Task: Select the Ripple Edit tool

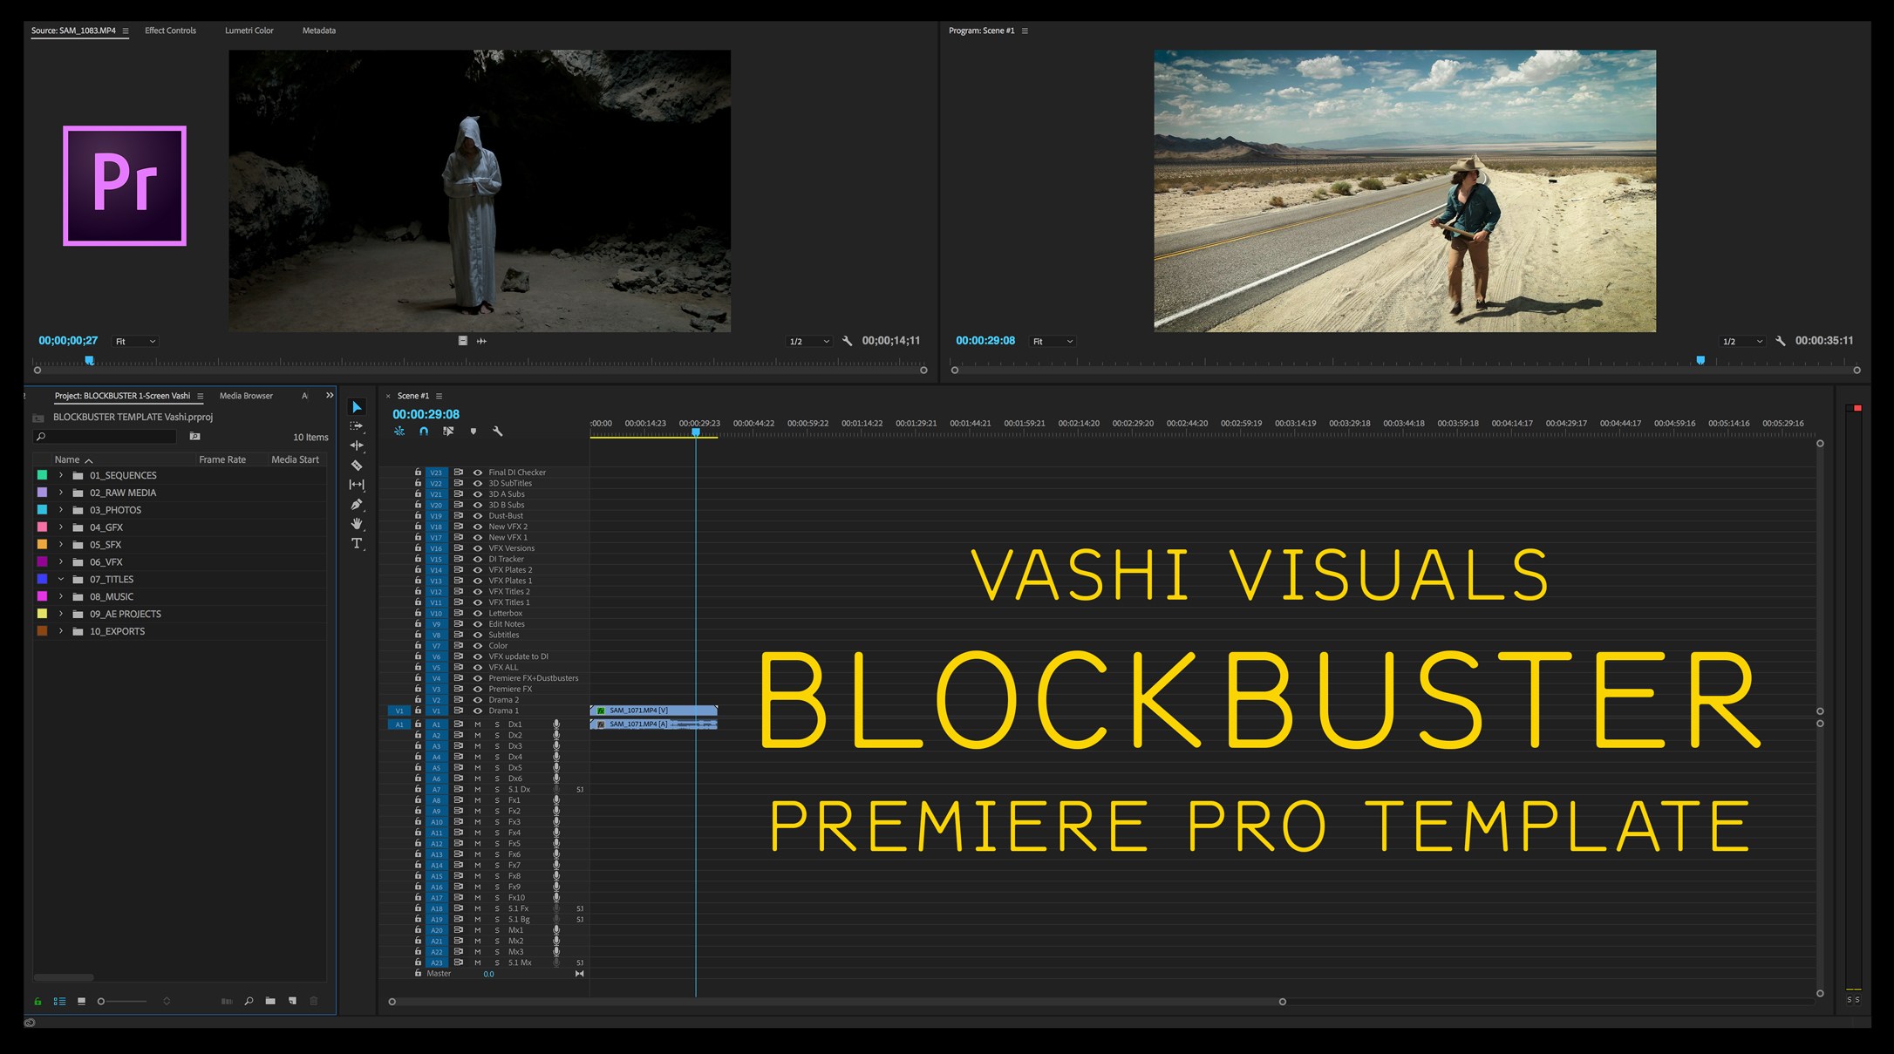Action: point(357,445)
